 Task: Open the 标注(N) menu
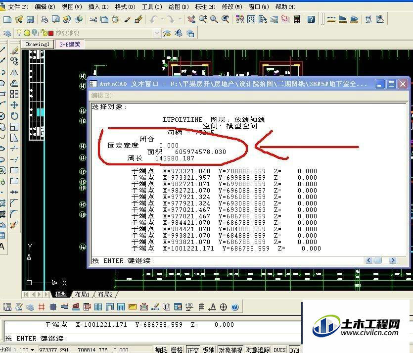coord(205,6)
